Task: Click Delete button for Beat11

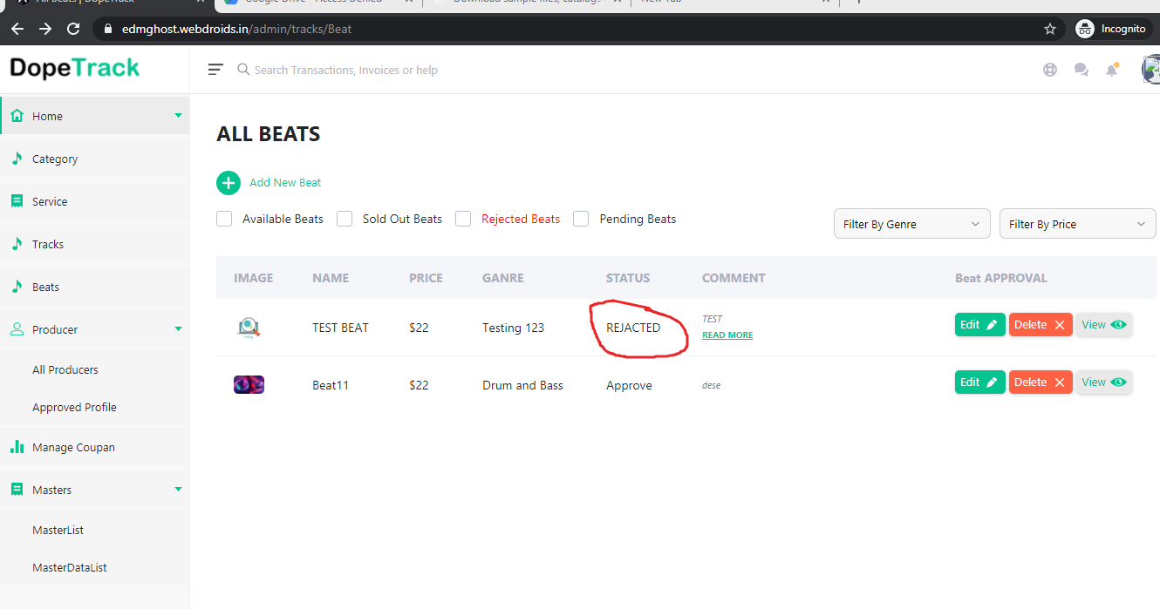Action: coord(1041,382)
